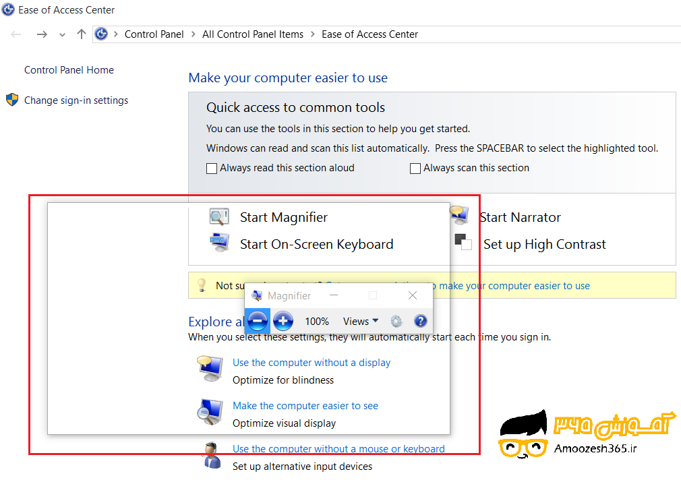Click the lightbulb icon in yellow tip bar
This screenshot has height=480, width=681.
pos(202,285)
